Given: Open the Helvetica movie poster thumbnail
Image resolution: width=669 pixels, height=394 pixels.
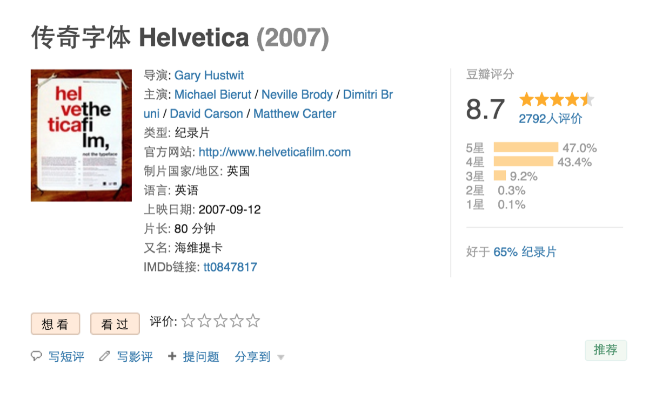Looking at the screenshot, I should 81,135.
